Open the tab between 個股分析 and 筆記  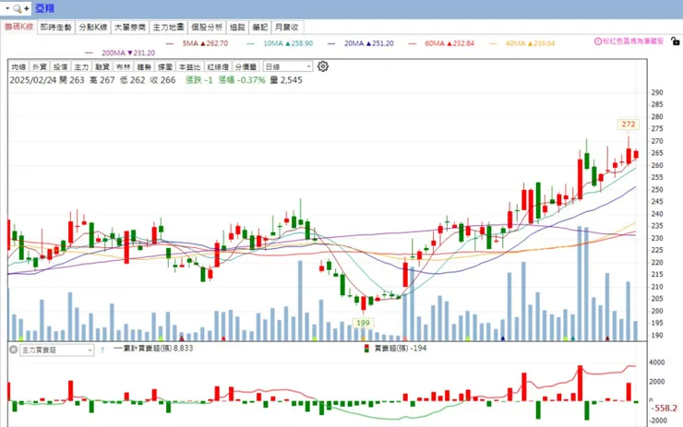click(237, 27)
